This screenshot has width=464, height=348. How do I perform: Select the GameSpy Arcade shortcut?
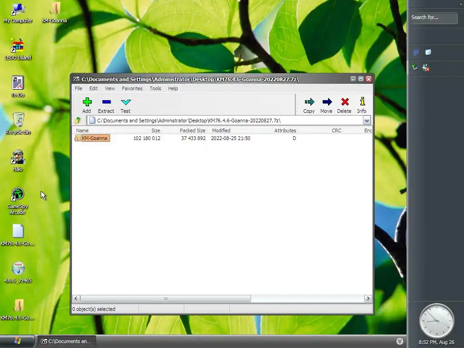pos(18,194)
